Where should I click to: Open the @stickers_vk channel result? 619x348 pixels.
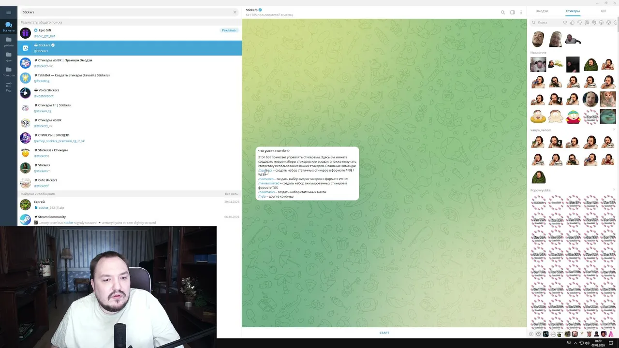[x=130, y=123]
